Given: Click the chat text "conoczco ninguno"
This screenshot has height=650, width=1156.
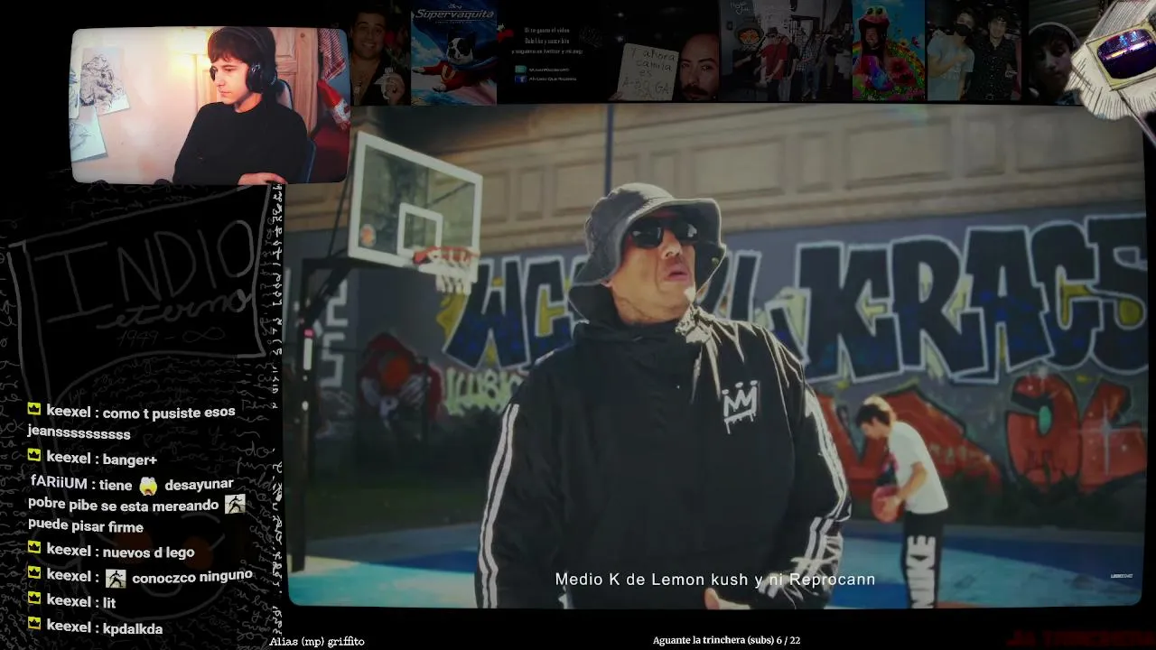Looking at the screenshot, I should 192,576.
